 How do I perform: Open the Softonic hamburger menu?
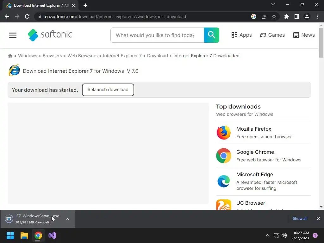(x=13, y=35)
